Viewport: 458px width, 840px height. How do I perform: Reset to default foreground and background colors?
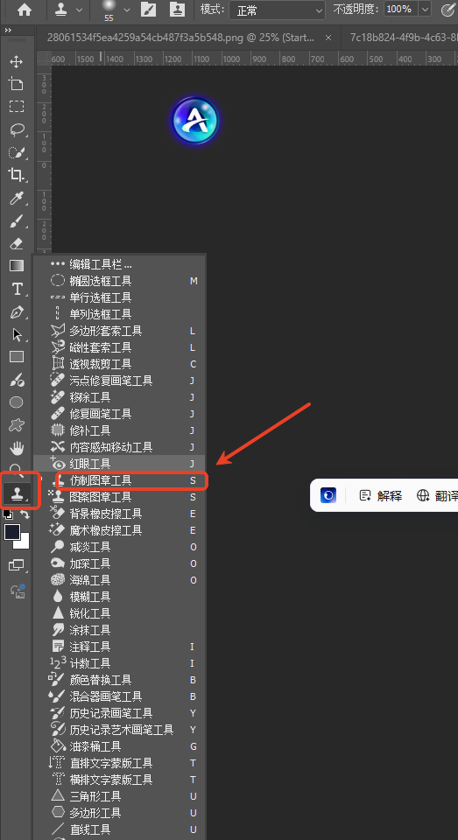(8, 514)
